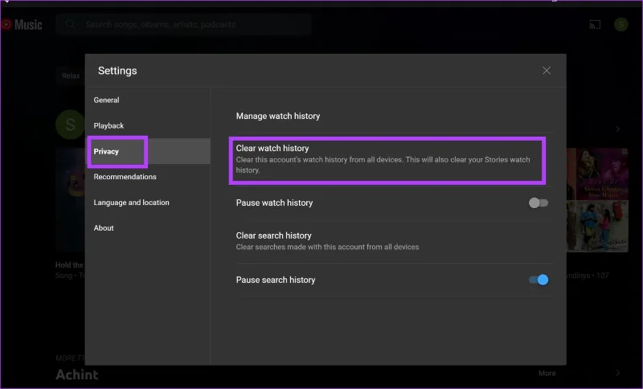This screenshot has height=389, width=643.
Task: Open the General settings tab
Action: coord(106,100)
